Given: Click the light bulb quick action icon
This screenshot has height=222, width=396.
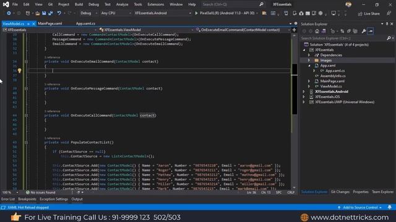Looking at the screenshot, I should 19,71.
